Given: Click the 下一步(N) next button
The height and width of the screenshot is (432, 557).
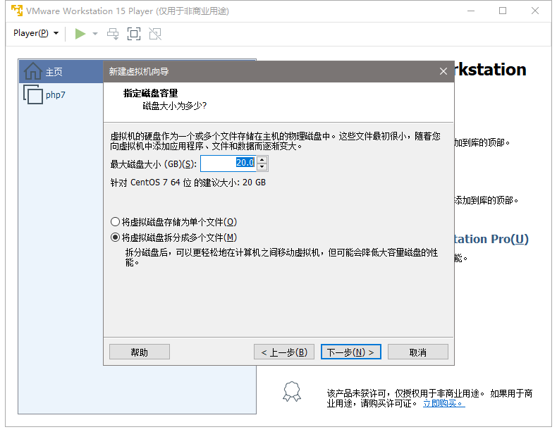Looking at the screenshot, I should (x=350, y=352).
